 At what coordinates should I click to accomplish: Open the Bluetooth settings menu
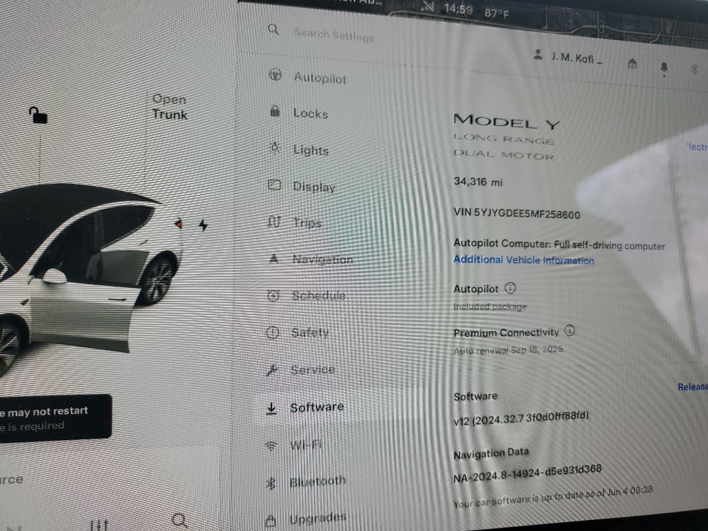click(x=305, y=482)
